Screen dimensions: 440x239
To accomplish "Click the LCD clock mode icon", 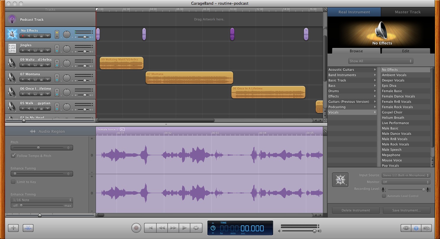I will (213, 228).
